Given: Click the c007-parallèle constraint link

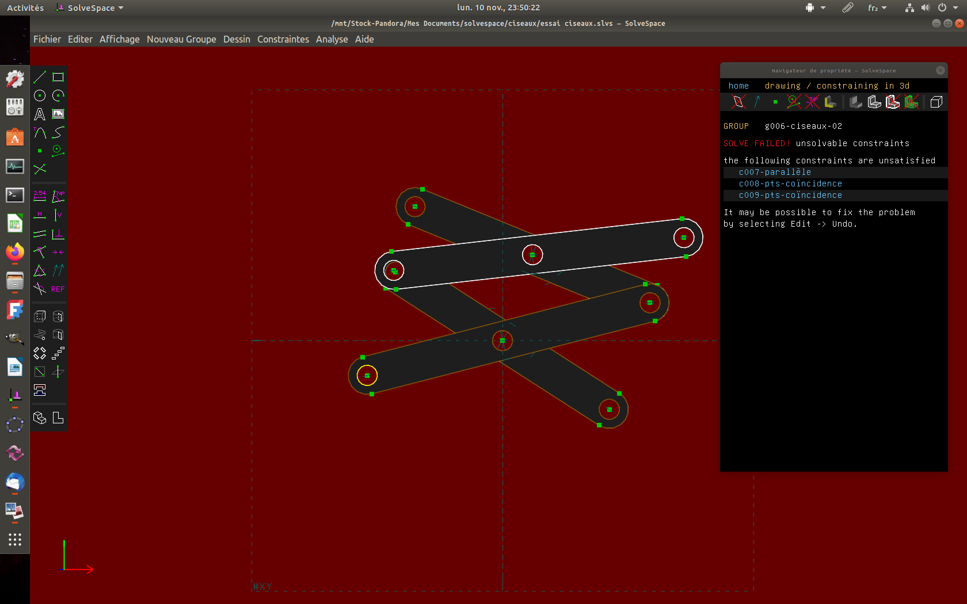Looking at the screenshot, I should click(775, 172).
